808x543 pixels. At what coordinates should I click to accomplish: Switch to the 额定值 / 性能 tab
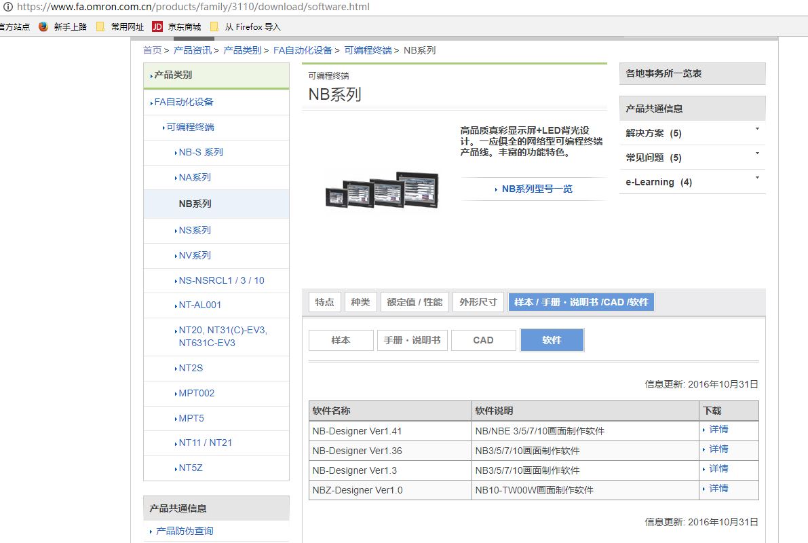415,302
